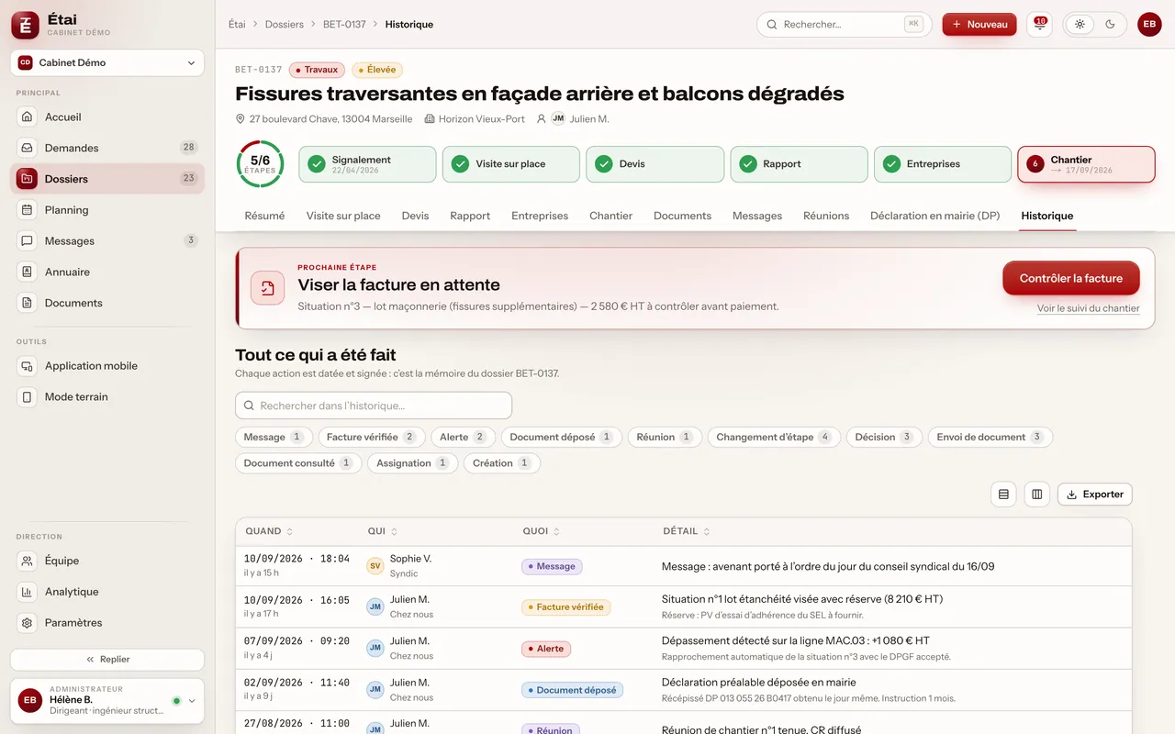The width and height of the screenshot is (1175, 734).
Task: Click the columns icon beside Exporter
Action: click(1037, 495)
